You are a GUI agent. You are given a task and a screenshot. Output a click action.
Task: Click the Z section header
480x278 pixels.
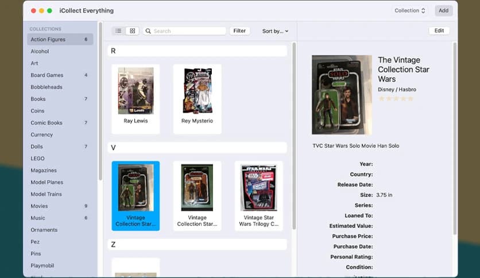click(197, 244)
